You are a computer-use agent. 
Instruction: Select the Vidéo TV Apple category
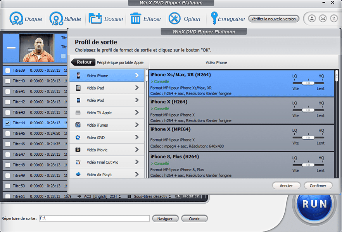pyautogui.click(x=107, y=113)
